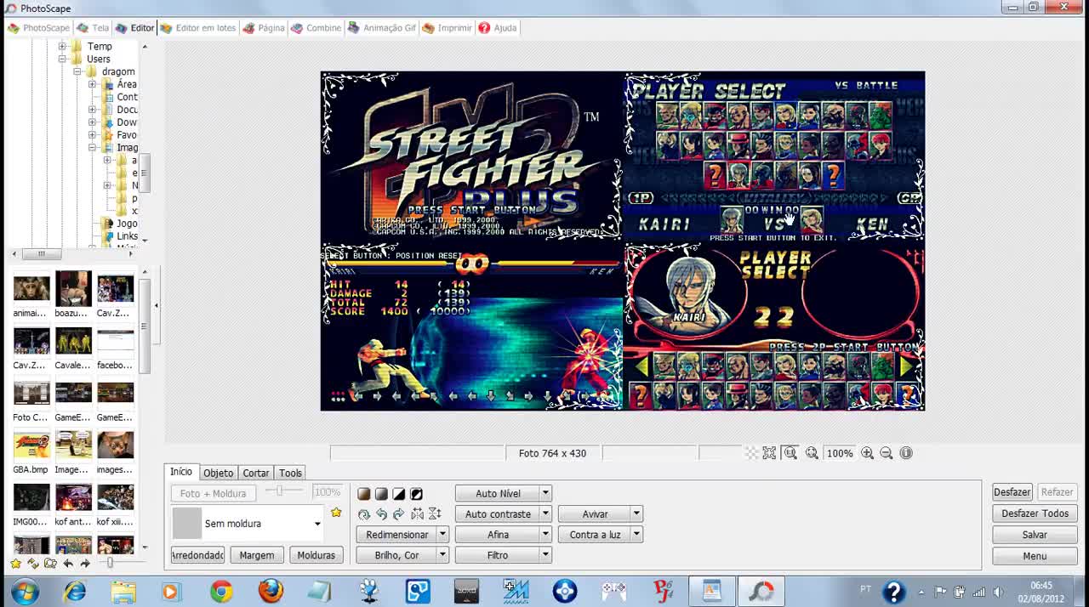Select the Jogo folder in tree
The image size is (1089, 607).
127,224
